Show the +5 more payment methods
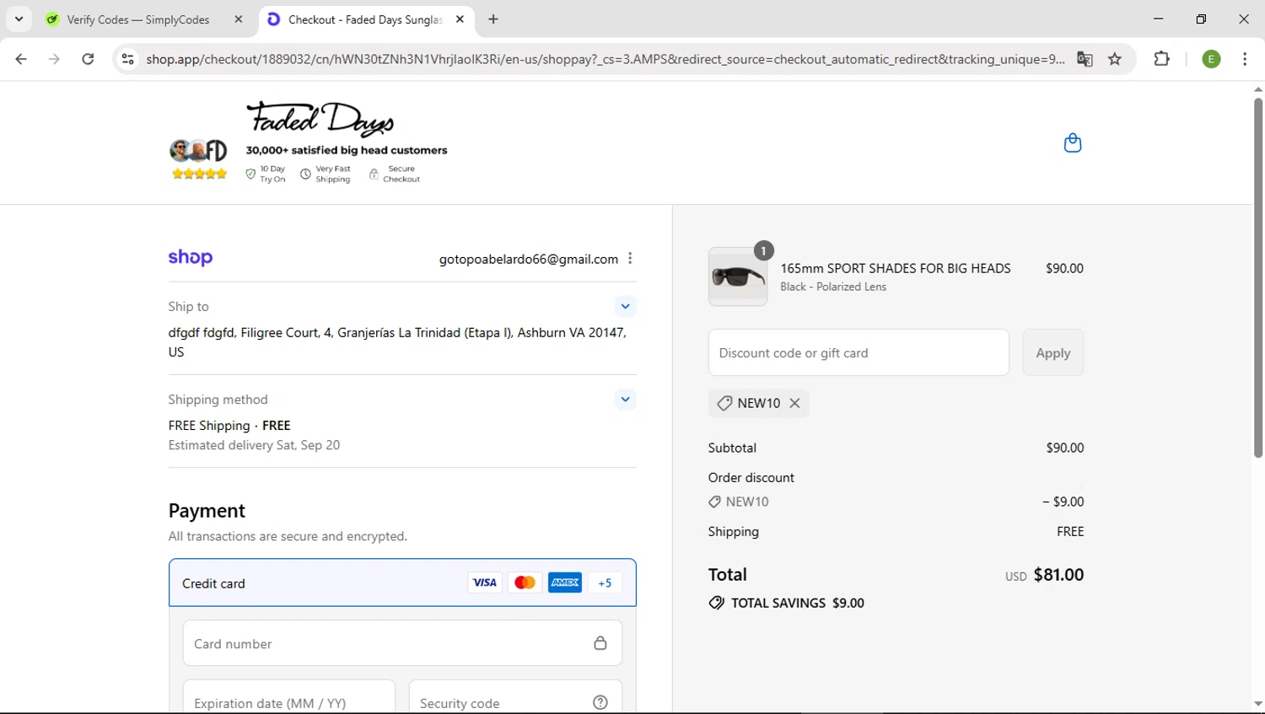The image size is (1265, 714). (605, 582)
